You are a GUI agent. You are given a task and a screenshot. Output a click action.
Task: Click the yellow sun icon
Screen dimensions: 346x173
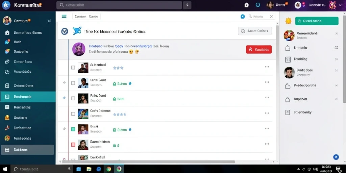click(289, 21)
